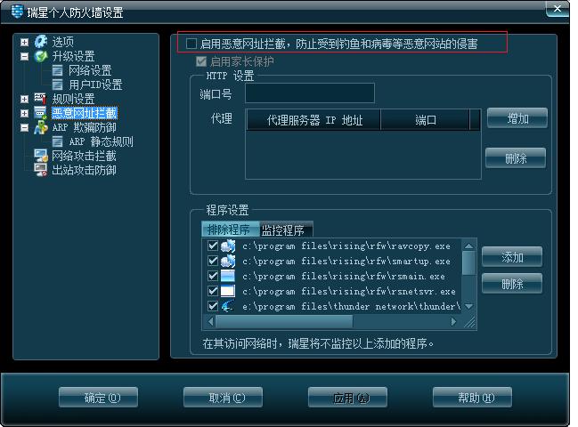Click the gear icon beside 选项
The image size is (578, 427).
[x=41, y=42]
